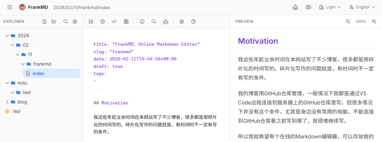Viewport: 382px width, 142px height.
Task: Toggle typewriter mode icon in header
Action: [x=295, y=7]
